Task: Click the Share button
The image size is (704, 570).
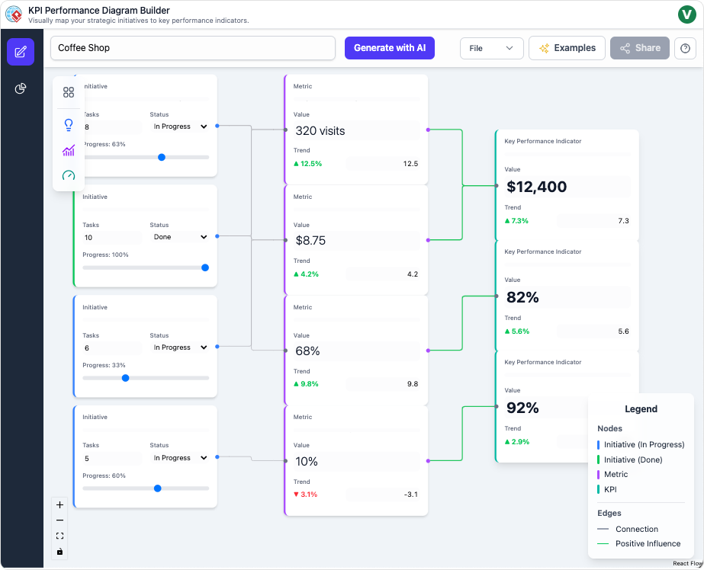Action: (641, 47)
